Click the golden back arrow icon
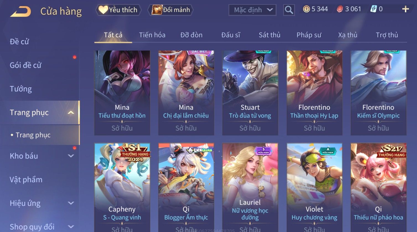The image size is (417, 232). pos(20,11)
